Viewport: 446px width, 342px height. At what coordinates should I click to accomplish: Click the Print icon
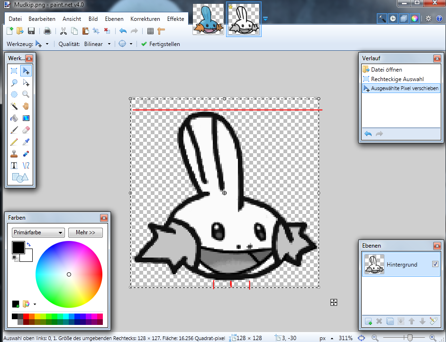47,31
